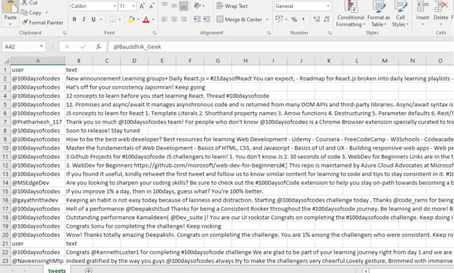The height and width of the screenshot is (273, 454).
Task: Center text horizontally
Action: point(174,19)
